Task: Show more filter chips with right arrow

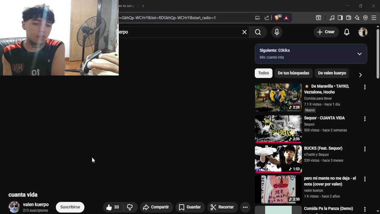Action: [x=360, y=75]
